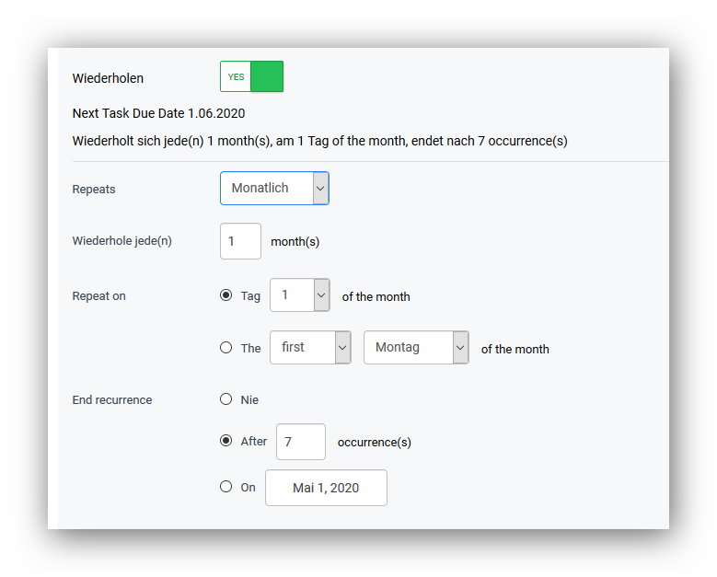This screenshot has height=577, width=717.
Task: Choose Nie to never end recurrence
Action: [226, 399]
